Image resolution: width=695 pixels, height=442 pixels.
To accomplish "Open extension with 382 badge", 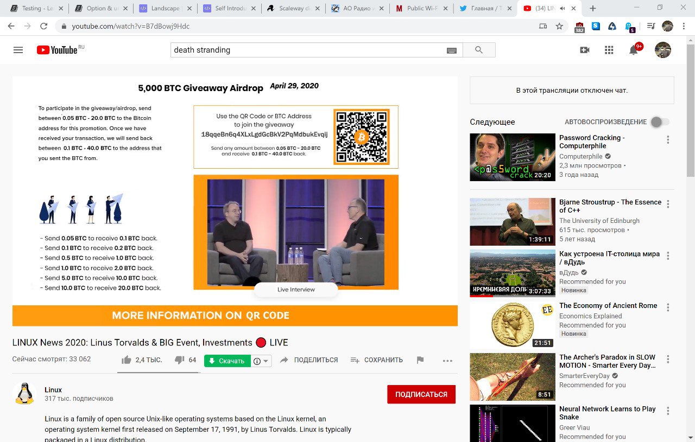I will pos(579,27).
